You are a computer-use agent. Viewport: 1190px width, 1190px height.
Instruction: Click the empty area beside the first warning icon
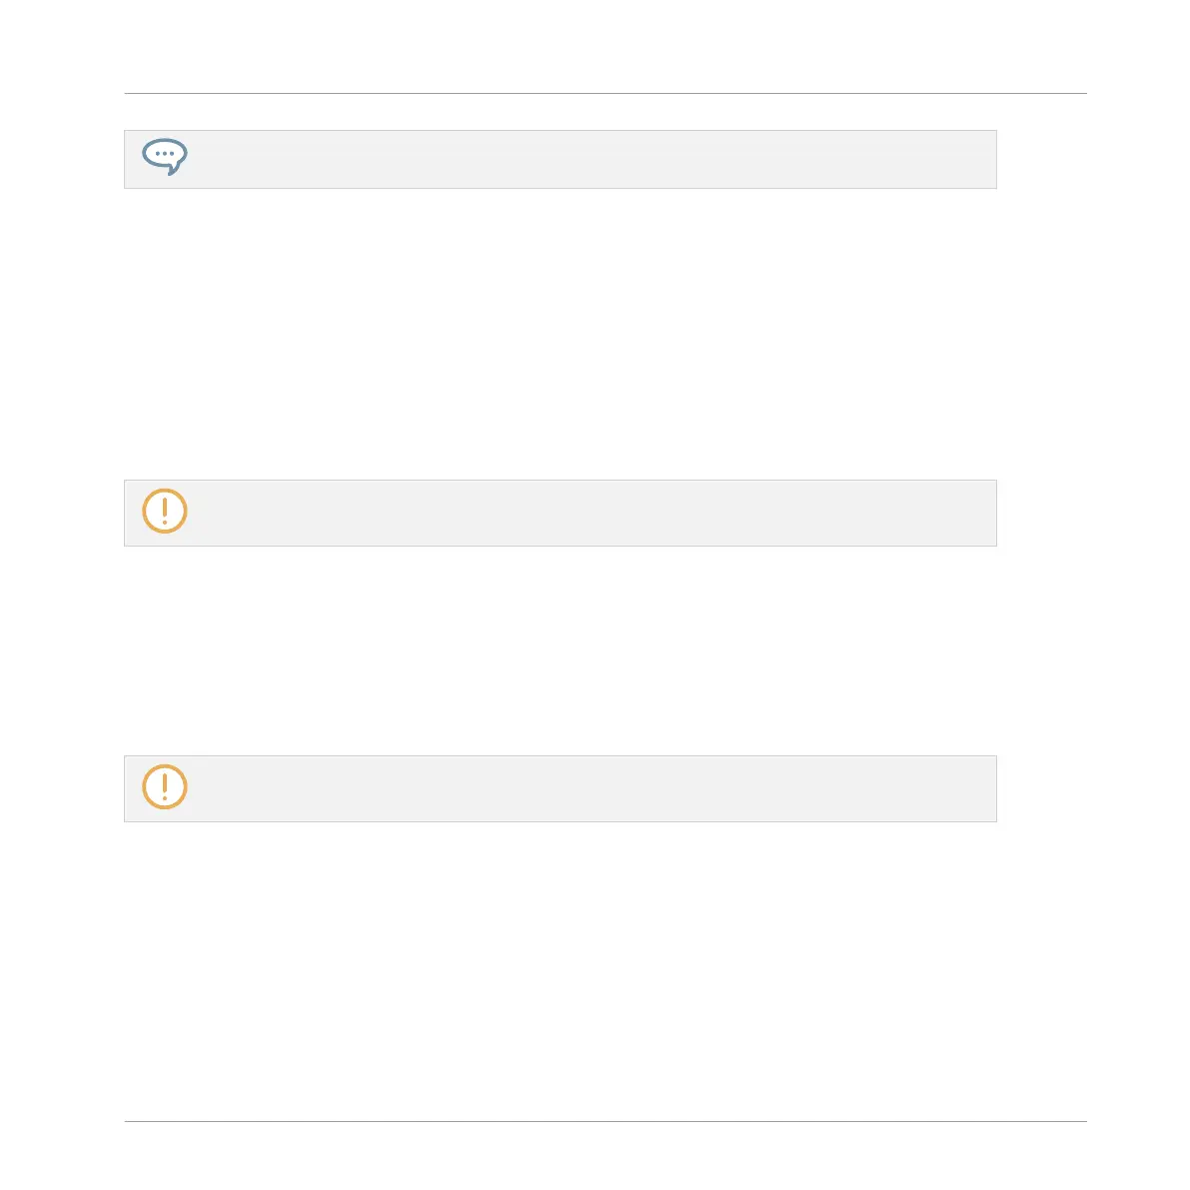[x=592, y=513]
